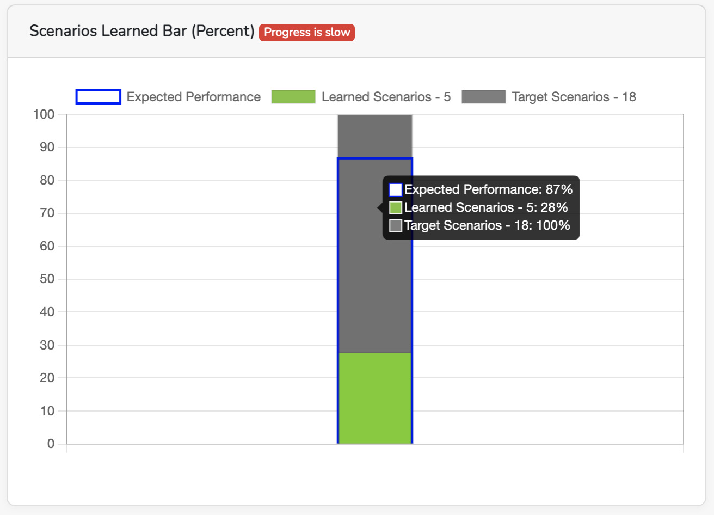Click the tooltip line Learned Scenarios - 5: 28%
The width and height of the screenshot is (714, 515).
486,207
